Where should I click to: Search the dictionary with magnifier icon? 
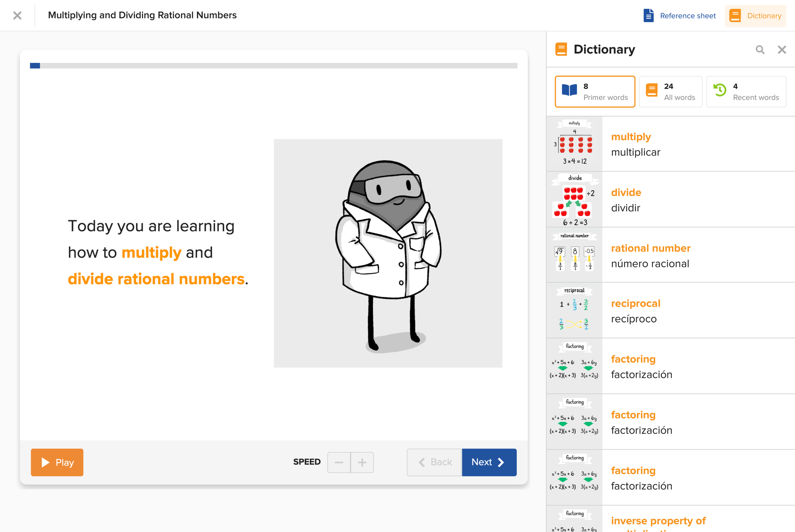[760, 50]
